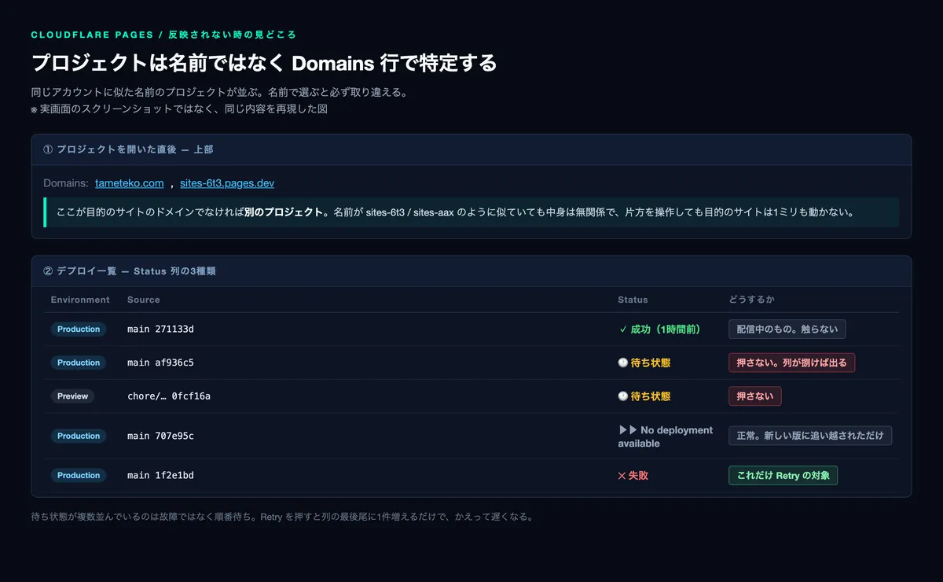Click the Domains: label
Viewport: 943px width, 582px height.
(66, 183)
